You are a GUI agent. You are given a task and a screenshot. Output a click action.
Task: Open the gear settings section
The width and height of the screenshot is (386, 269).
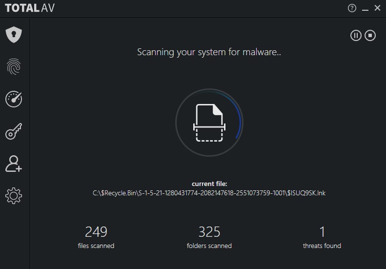[14, 196]
